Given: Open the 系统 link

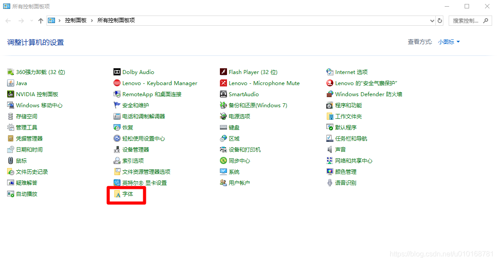Looking at the screenshot, I should coord(234,172).
